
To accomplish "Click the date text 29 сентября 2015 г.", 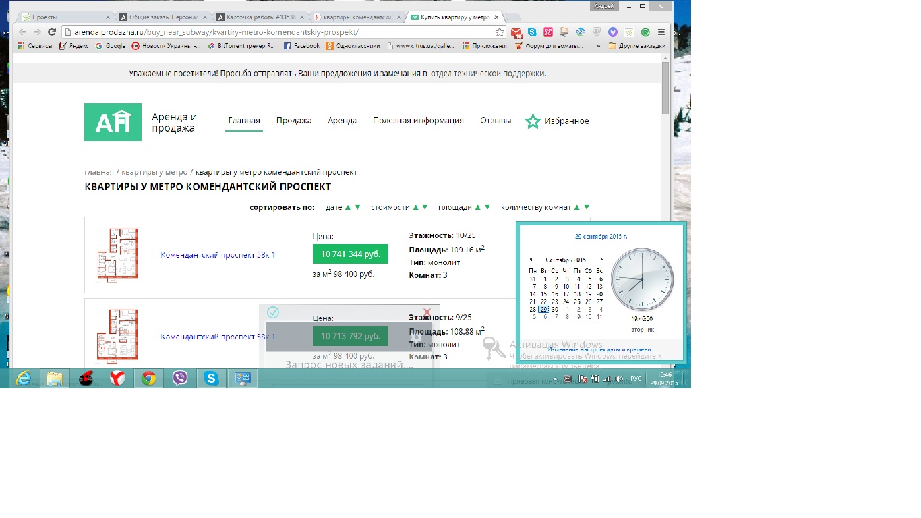I will pyautogui.click(x=601, y=237).
